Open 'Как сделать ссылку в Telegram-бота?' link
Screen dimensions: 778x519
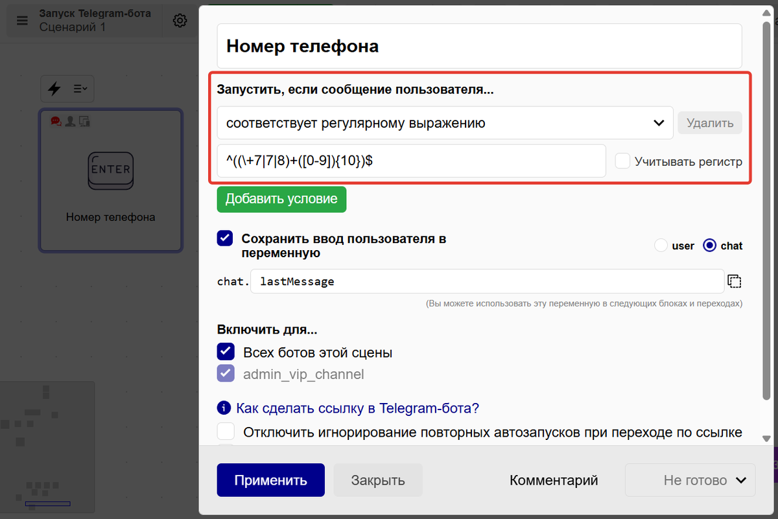point(357,408)
